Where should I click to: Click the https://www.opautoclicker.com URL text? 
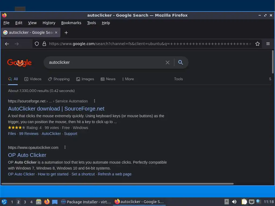33,148
